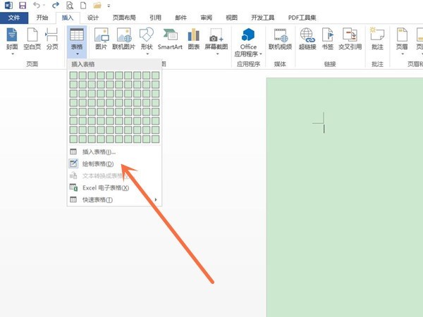
Task: Open Office 应用程序 apps
Action: tap(248, 42)
